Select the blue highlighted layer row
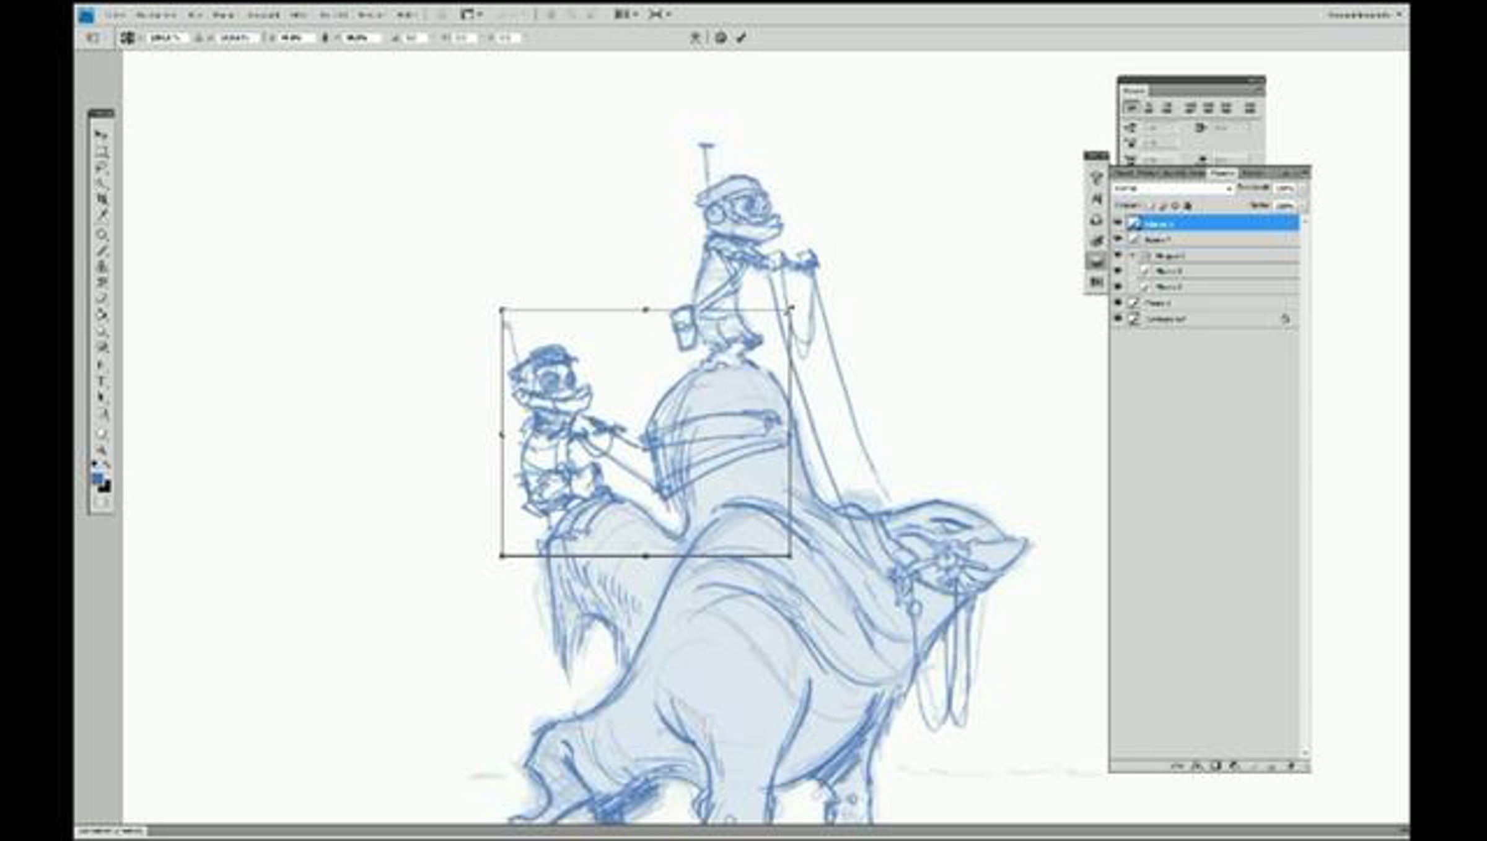This screenshot has width=1487, height=841. point(1213,223)
